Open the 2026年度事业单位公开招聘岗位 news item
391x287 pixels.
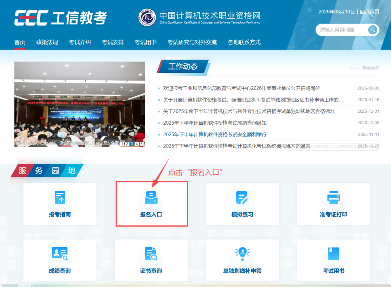coord(241,88)
